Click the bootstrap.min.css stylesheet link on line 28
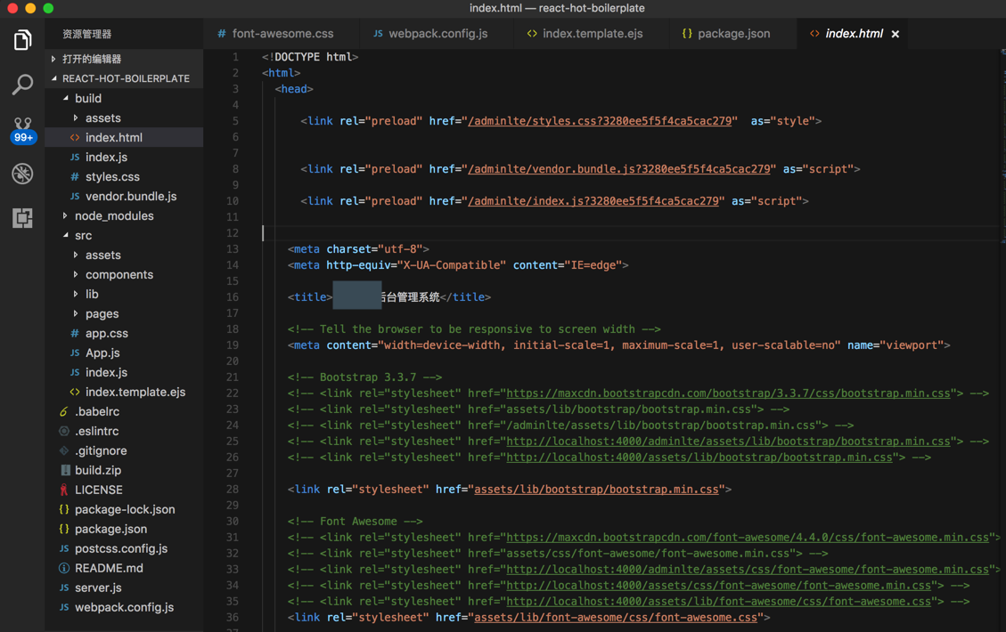The height and width of the screenshot is (632, 1006). (x=596, y=489)
